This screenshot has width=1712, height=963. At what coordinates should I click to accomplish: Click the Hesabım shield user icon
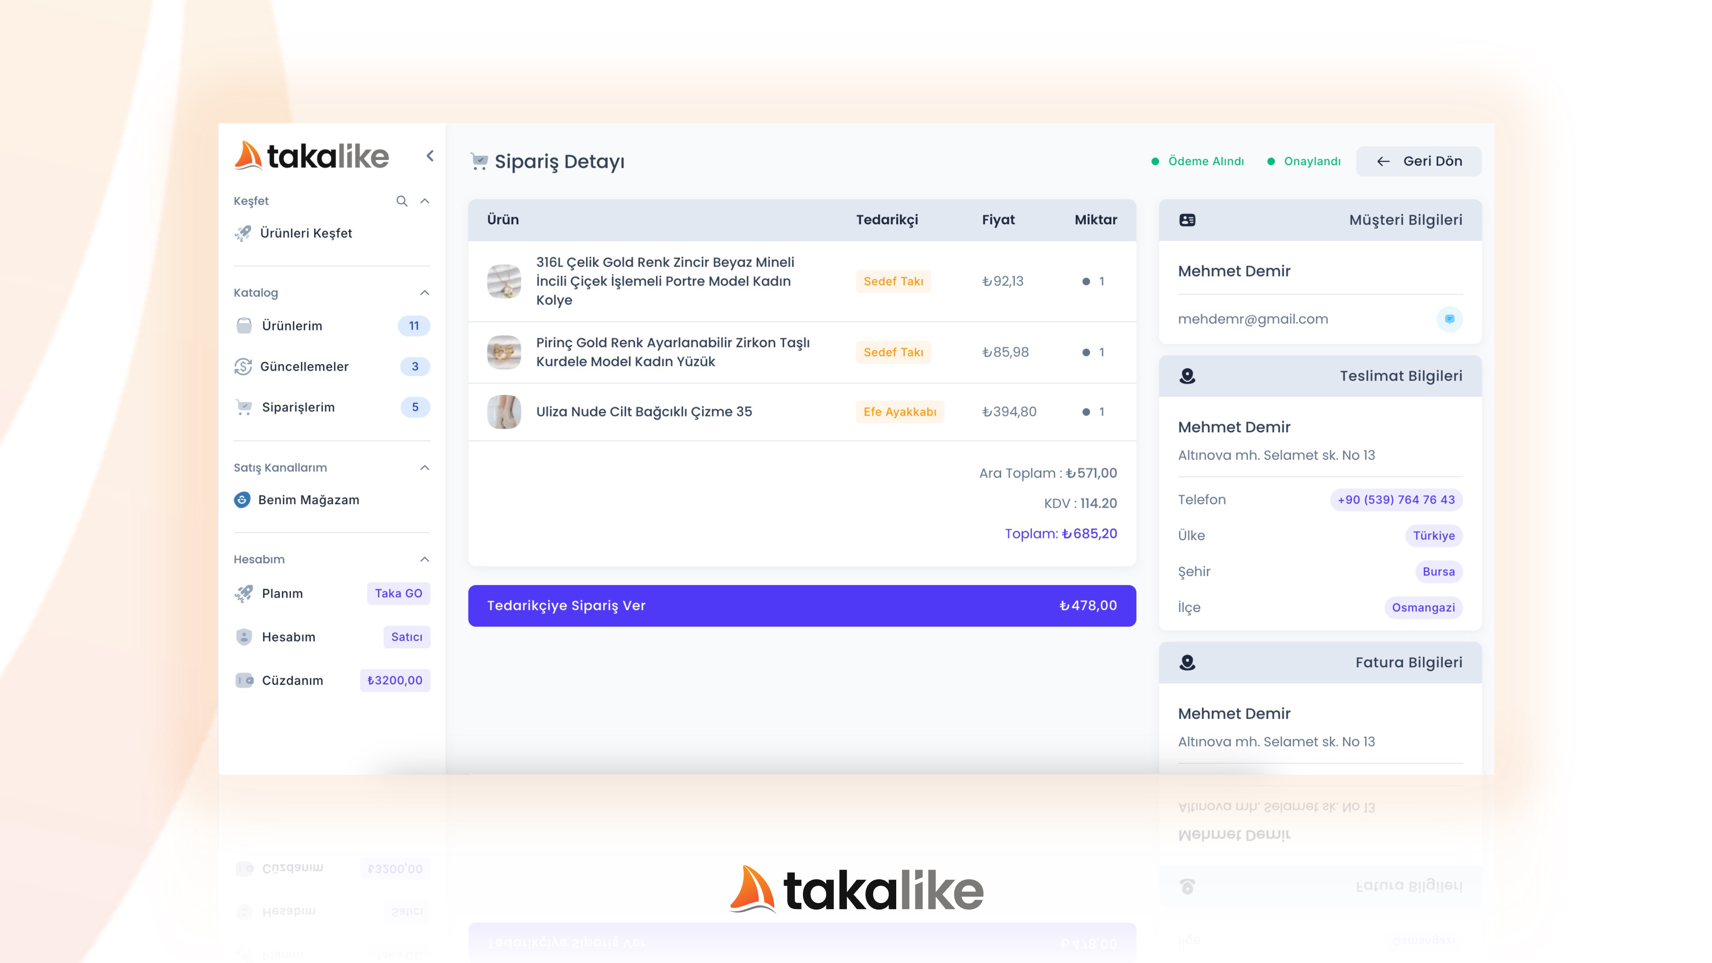coord(244,637)
